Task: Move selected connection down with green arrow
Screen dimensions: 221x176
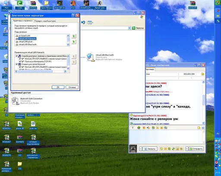Action: 74,42
